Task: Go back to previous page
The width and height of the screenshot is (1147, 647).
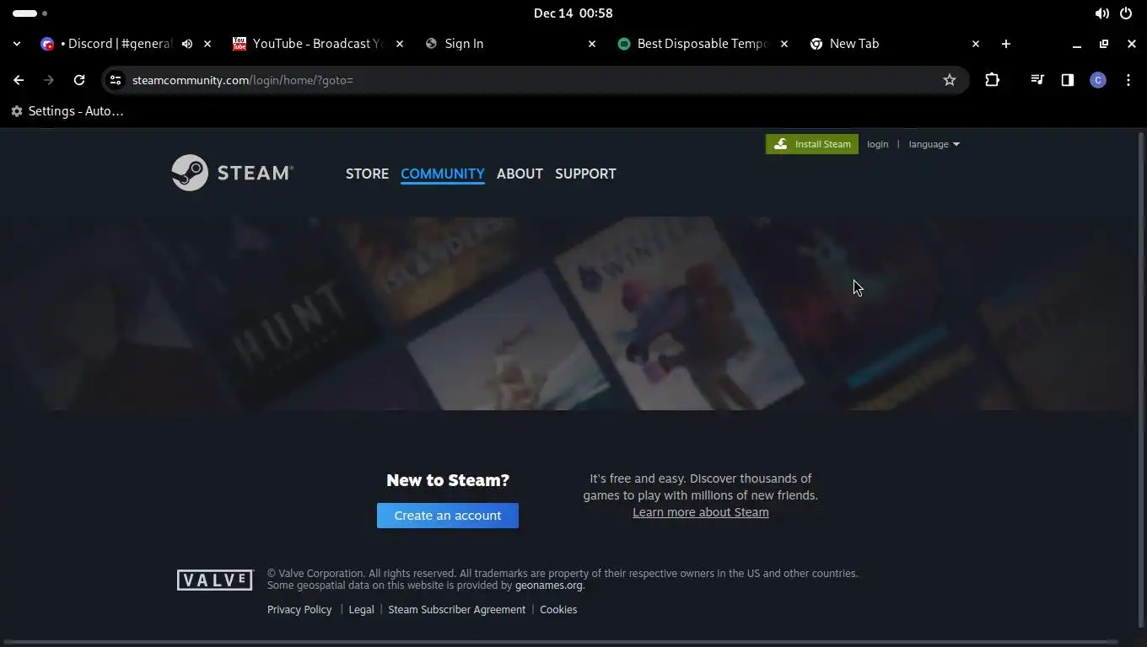Action: click(x=19, y=80)
